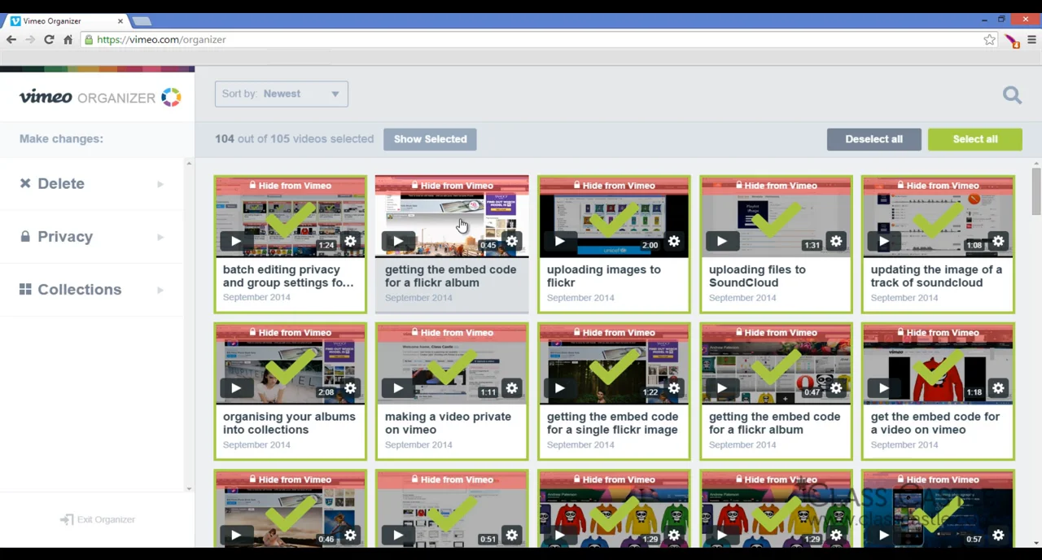The image size is (1042, 560).
Task: Click the sidebar scroll-down arrow
Action: tap(189, 488)
